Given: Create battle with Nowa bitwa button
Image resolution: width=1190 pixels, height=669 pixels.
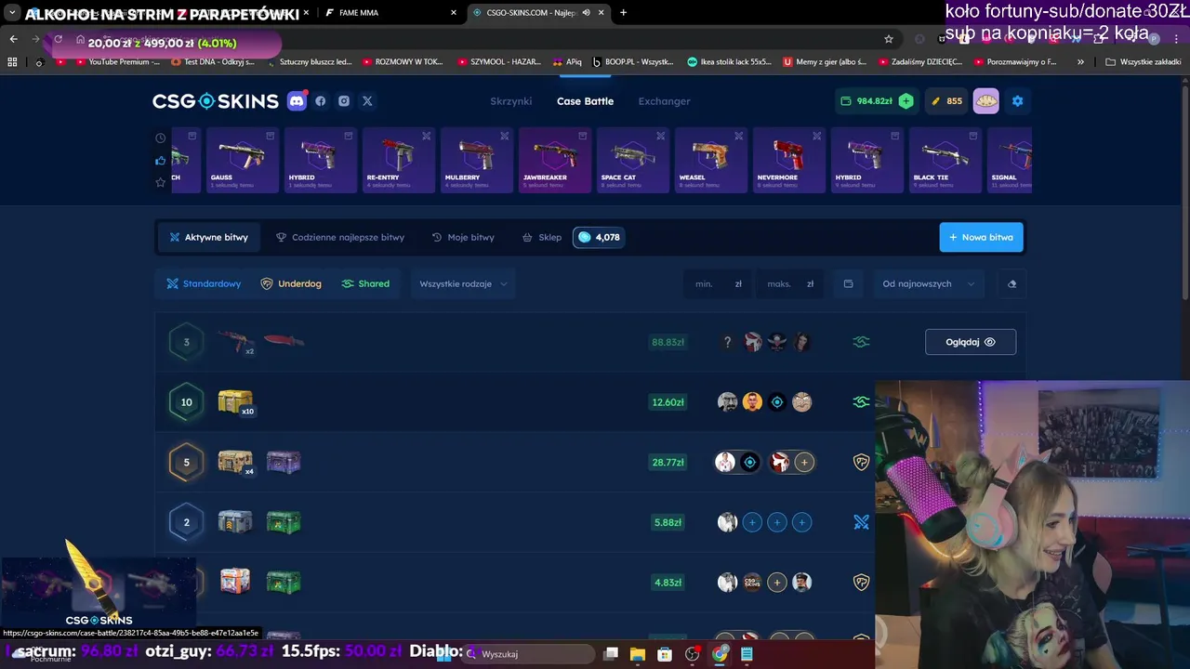Looking at the screenshot, I should pos(981,237).
